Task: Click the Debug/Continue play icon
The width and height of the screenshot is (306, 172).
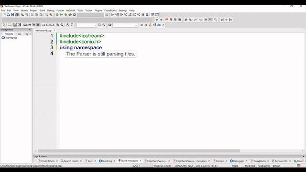Action: click(112, 15)
